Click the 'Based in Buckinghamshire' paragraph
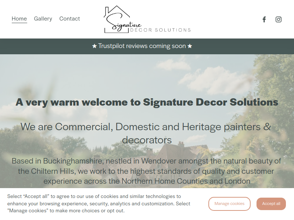The height and width of the screenshot is (220, 294). [x=146, y=171]
